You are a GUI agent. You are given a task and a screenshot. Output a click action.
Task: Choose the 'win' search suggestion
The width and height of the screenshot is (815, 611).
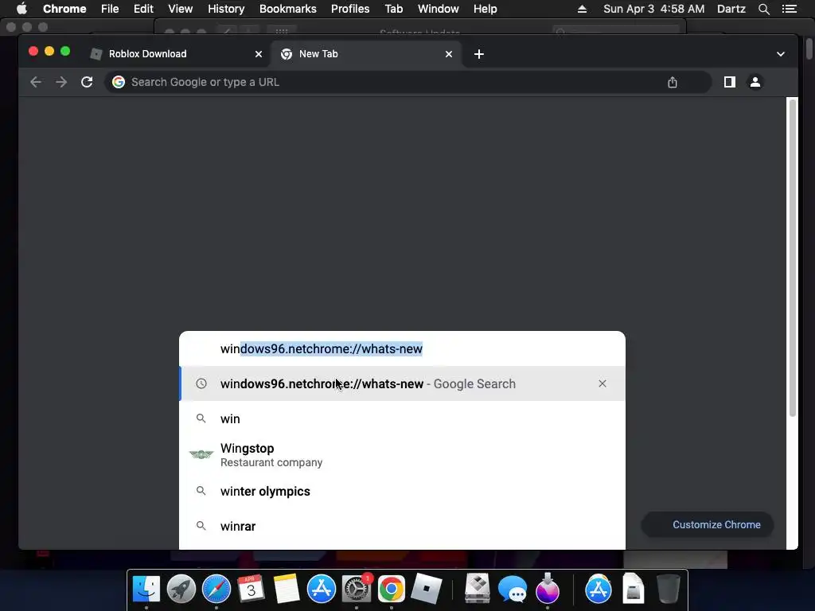402,418
